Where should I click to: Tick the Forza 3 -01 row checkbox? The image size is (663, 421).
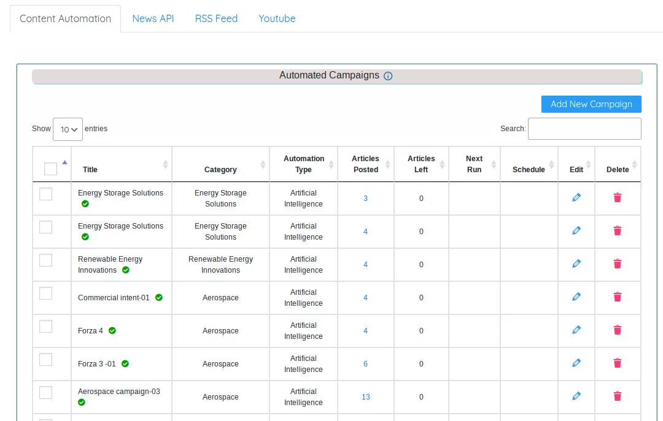coord(45,359)
